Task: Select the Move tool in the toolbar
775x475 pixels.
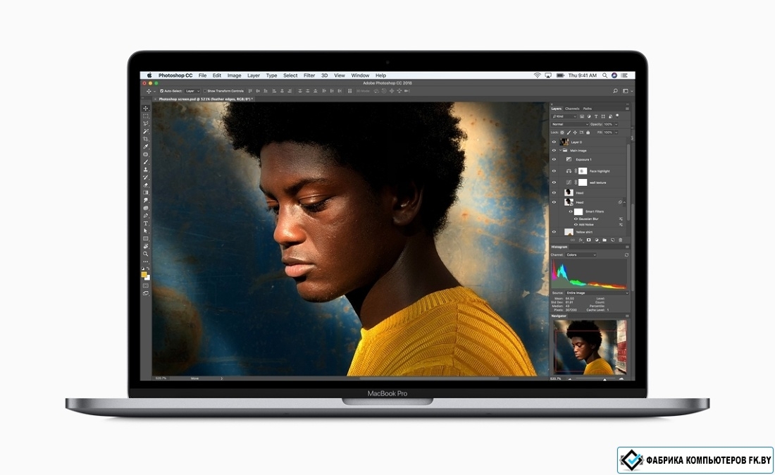Action: (x=146, y=108)
